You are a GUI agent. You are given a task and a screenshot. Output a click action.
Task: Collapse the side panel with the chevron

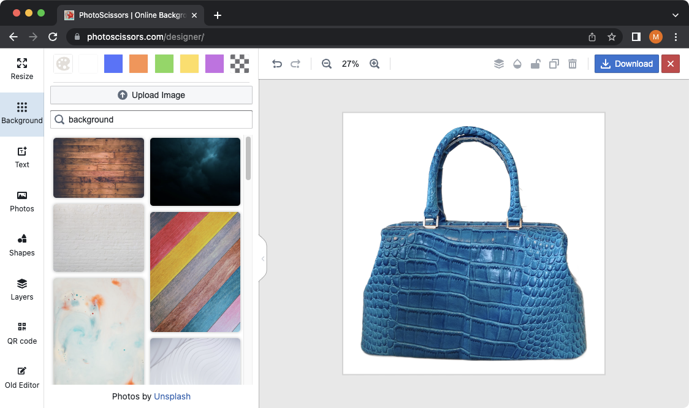pyautogui.click(x=262, y=259)
